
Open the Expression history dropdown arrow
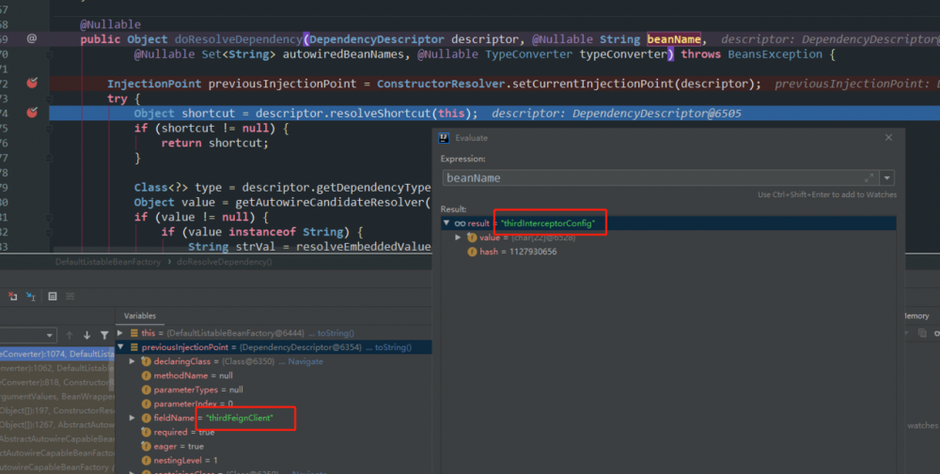(x=886, y=177)
